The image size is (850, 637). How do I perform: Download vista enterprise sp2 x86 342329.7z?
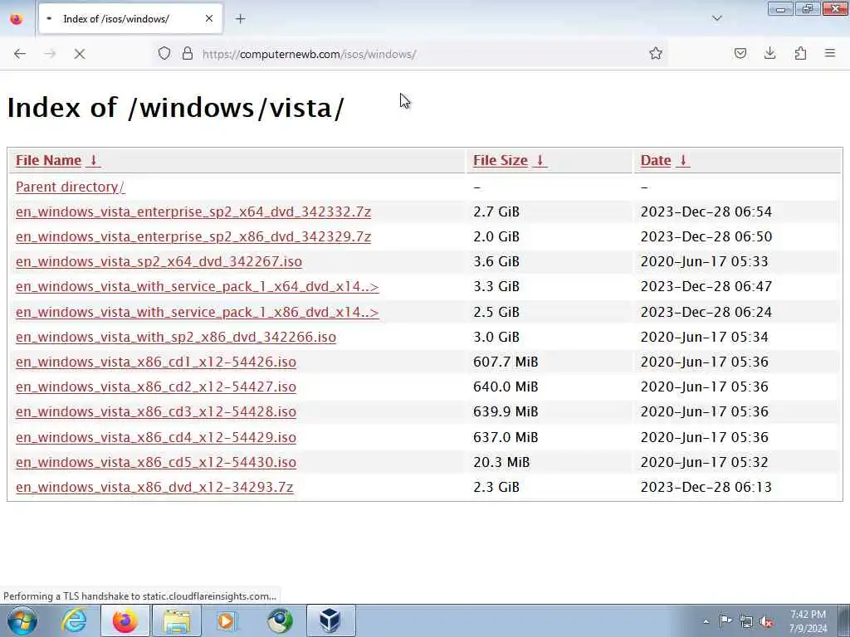193,236
